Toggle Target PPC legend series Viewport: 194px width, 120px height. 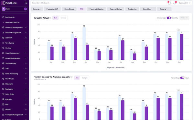(x=111, y=67)
